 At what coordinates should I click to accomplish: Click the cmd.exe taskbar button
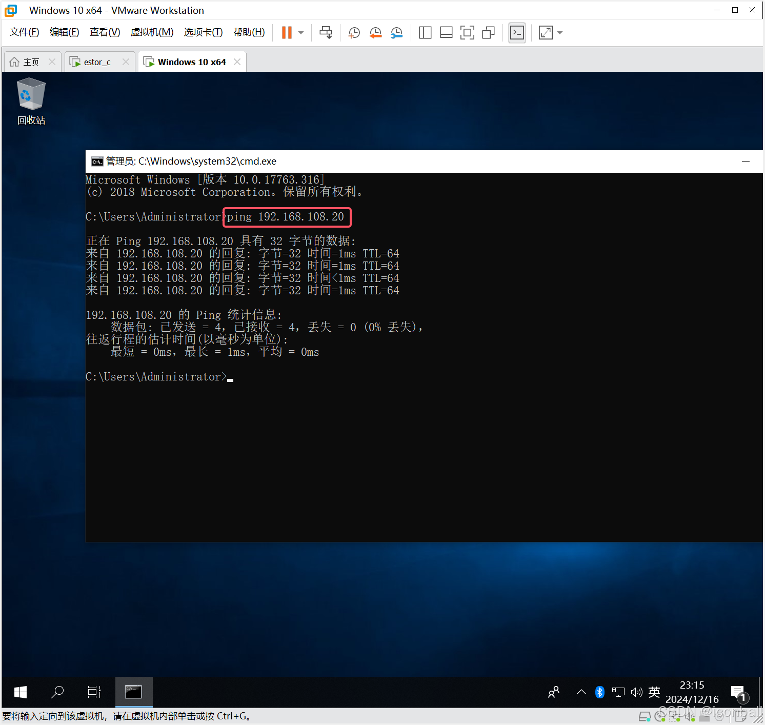click(133, 692)
